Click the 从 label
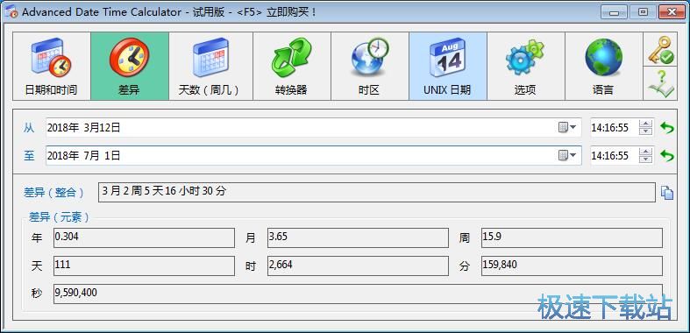 click(29, 128)
